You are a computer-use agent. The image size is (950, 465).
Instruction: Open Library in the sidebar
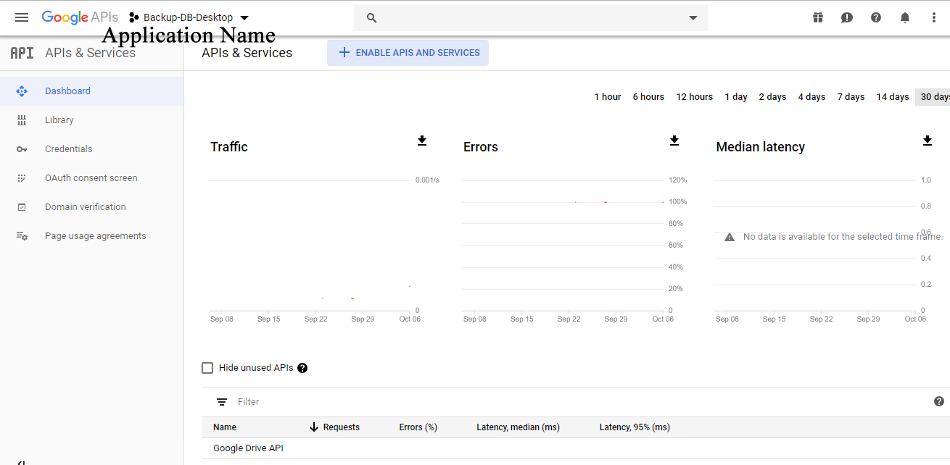(91, 120)
